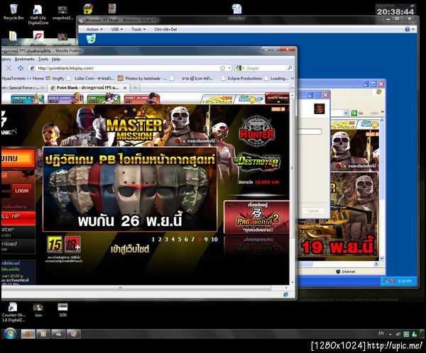The image size is (426, 353).
Task: Choose search engine via Google icon dropdown
Action: point(240,68)
